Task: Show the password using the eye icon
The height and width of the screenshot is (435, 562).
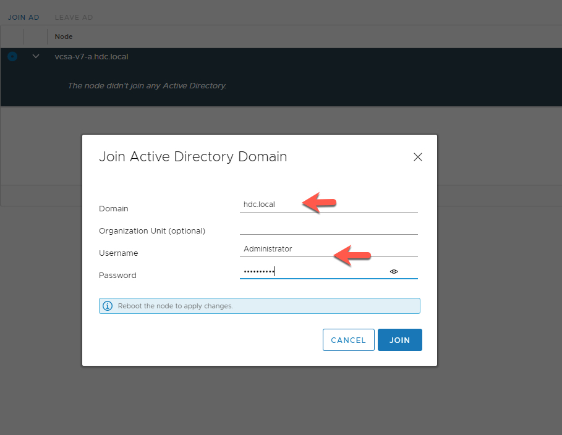Action: (394, 272)
